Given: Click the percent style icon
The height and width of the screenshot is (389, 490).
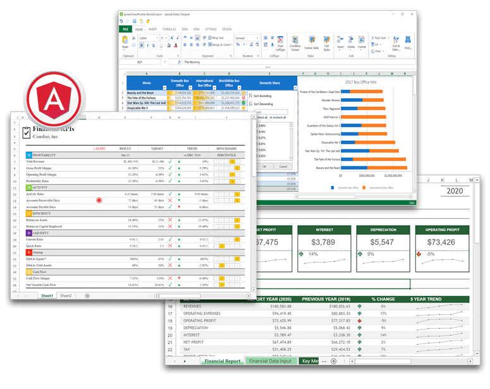Looking at the screenshot, I should tap(238, 45).
